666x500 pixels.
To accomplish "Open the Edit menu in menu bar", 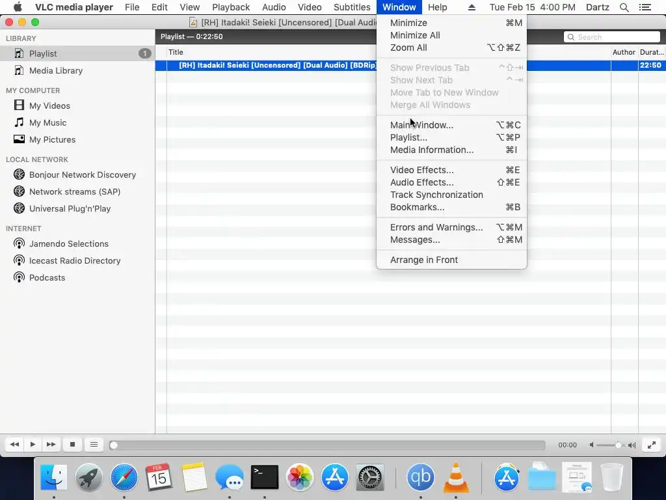I will [160, 7].
